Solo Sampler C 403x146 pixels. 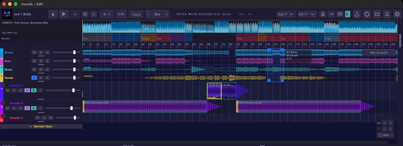(x=44, y=118)
